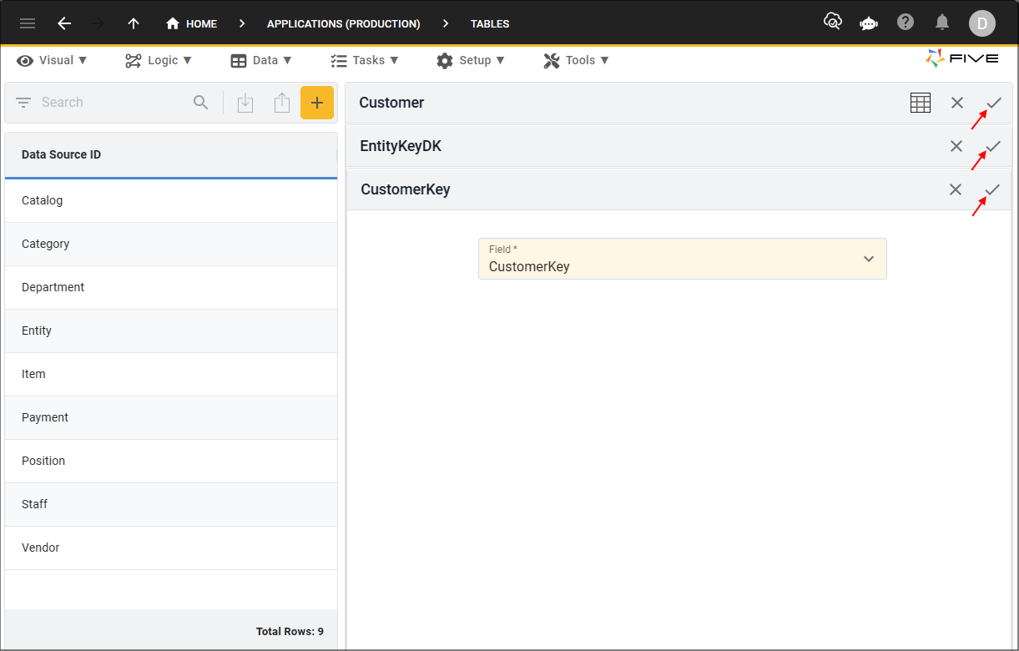Open the Field dropdown showing CustomerKey
This screenshot has height=651, width=1019.
pos(682,259)
